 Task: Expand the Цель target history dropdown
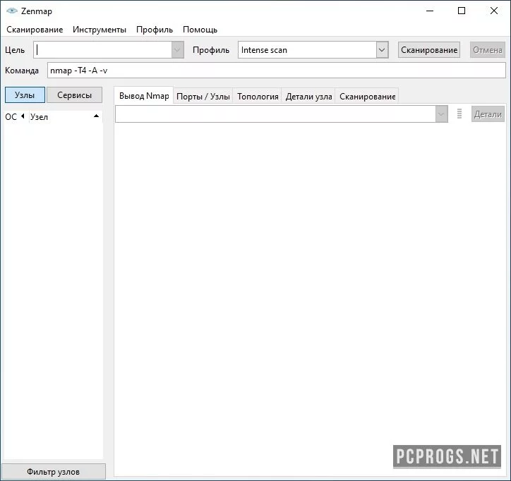(178, 50)
